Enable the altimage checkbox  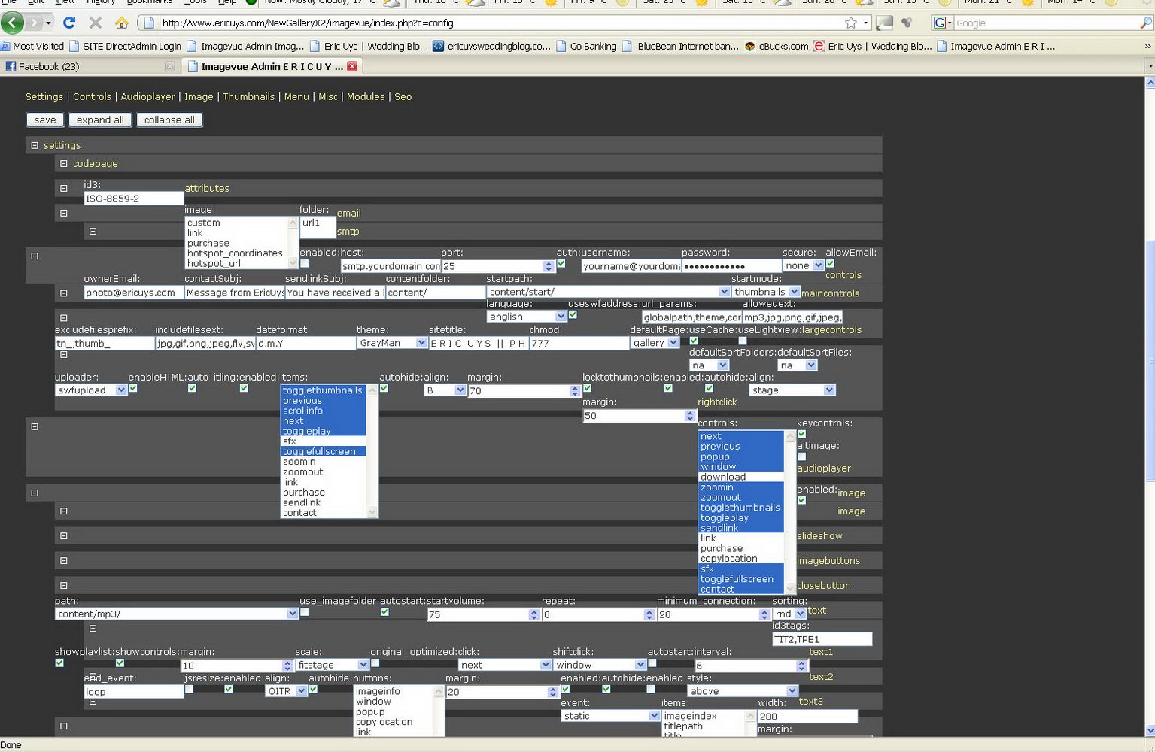(x=802, y=457)
